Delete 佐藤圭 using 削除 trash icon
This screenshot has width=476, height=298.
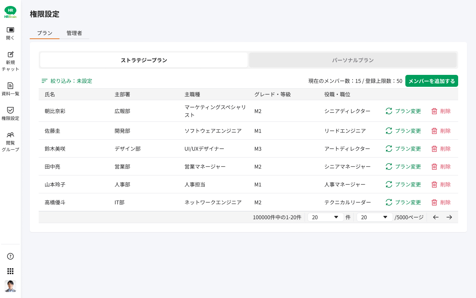(x=434, y=131)
